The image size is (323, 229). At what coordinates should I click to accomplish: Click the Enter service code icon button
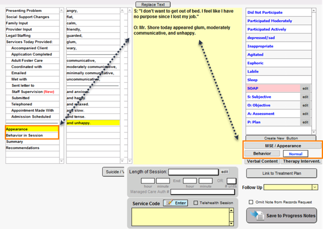(176, 203)
